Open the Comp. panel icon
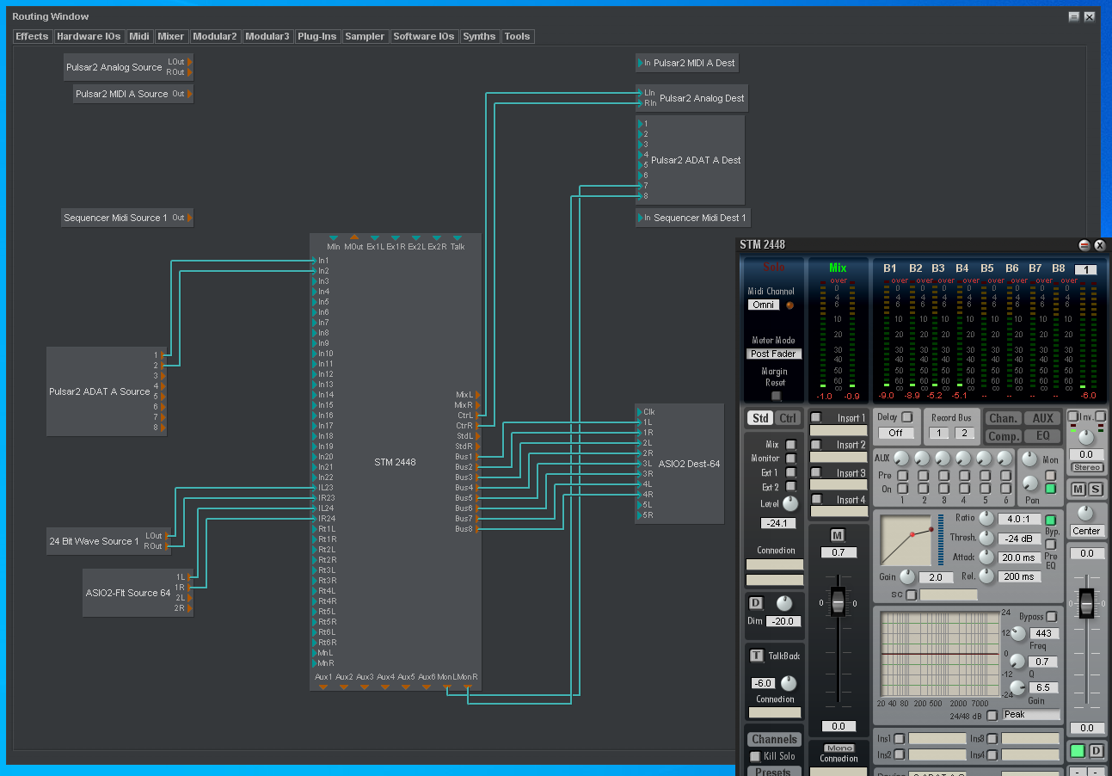The height and width of the screenshot is (776, 1112). [x=1003, y=436]
